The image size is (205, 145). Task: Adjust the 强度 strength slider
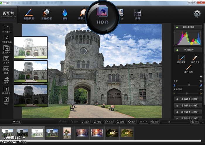click(x=189, y=85)
